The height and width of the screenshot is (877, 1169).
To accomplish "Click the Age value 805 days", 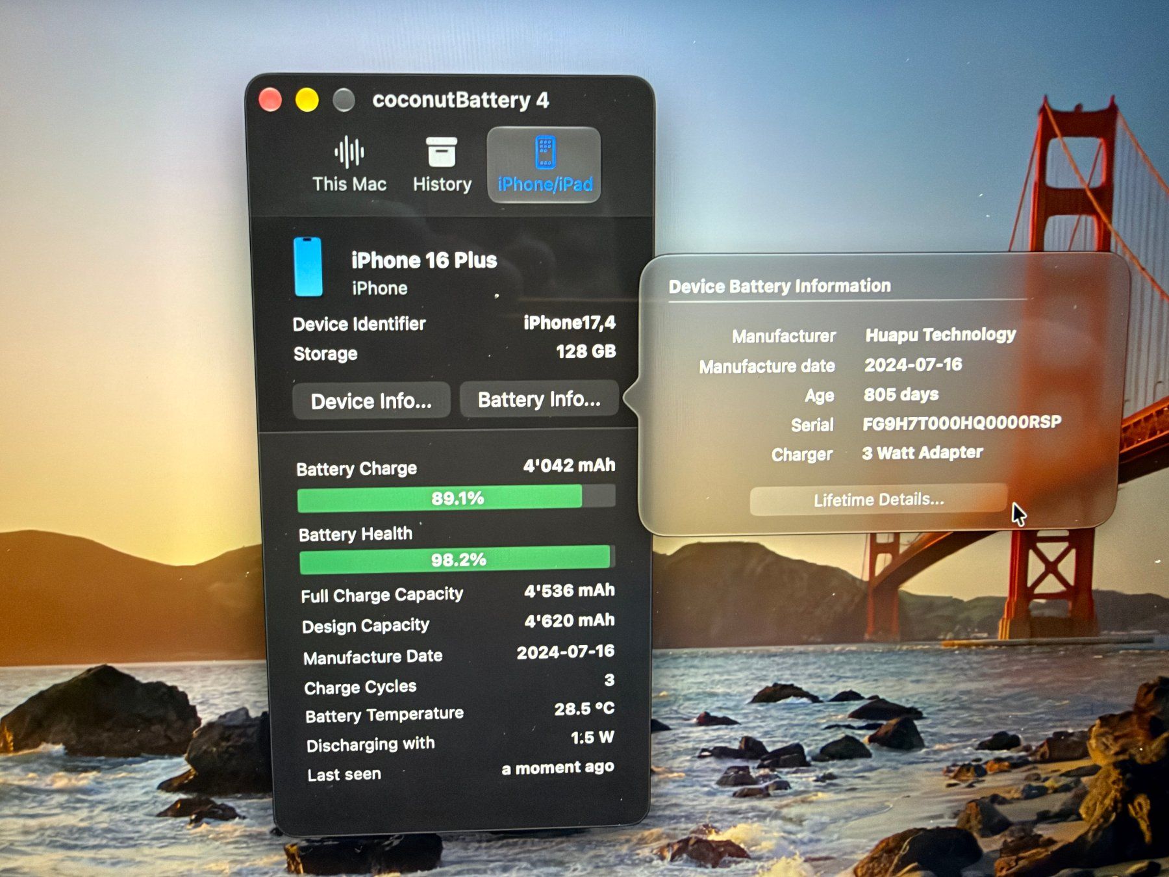I will [x=901, y=394].
